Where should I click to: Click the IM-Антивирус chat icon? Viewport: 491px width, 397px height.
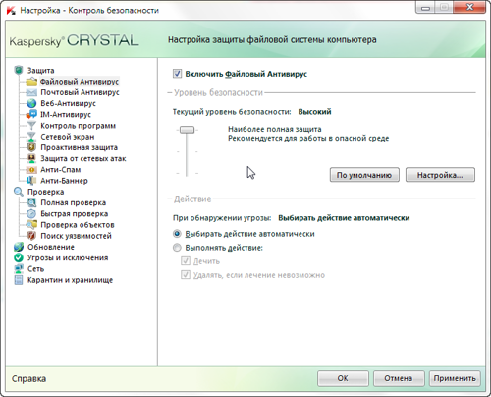click(x=31, y=115)
